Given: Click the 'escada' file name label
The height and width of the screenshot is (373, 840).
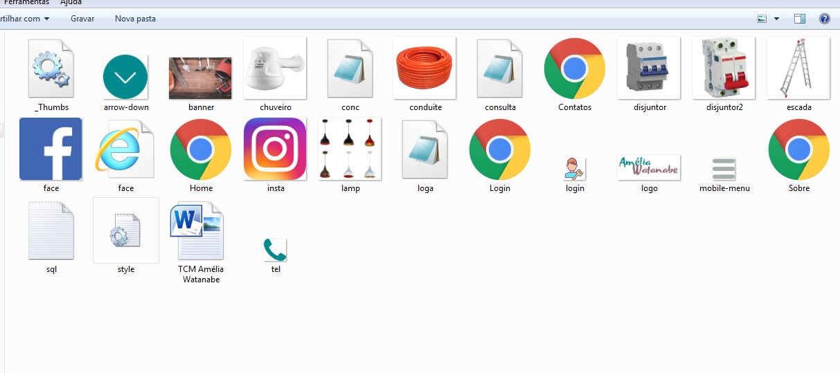Looking at the screenshot, I should tap(799, 107).
